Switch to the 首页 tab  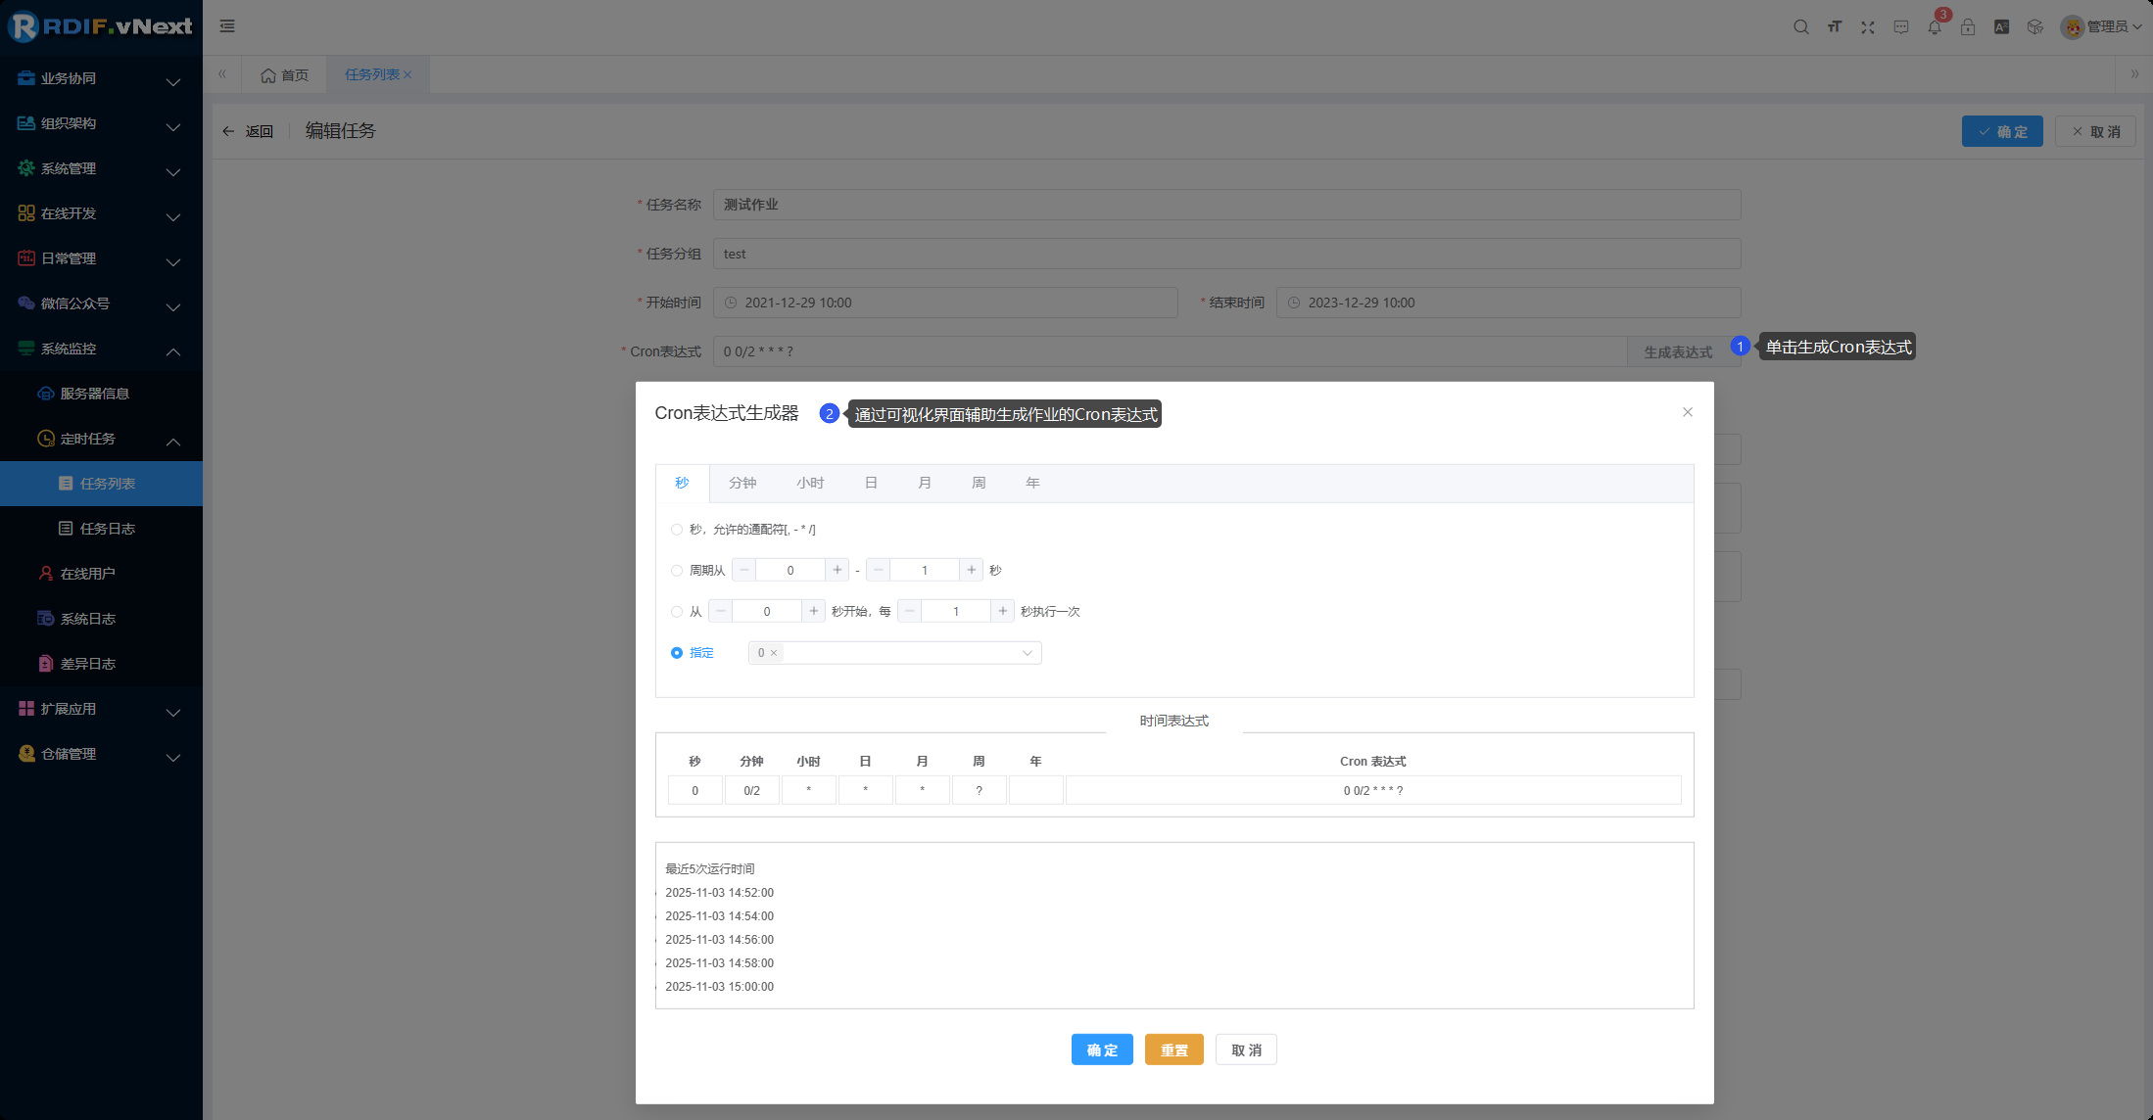coord(284,73)
